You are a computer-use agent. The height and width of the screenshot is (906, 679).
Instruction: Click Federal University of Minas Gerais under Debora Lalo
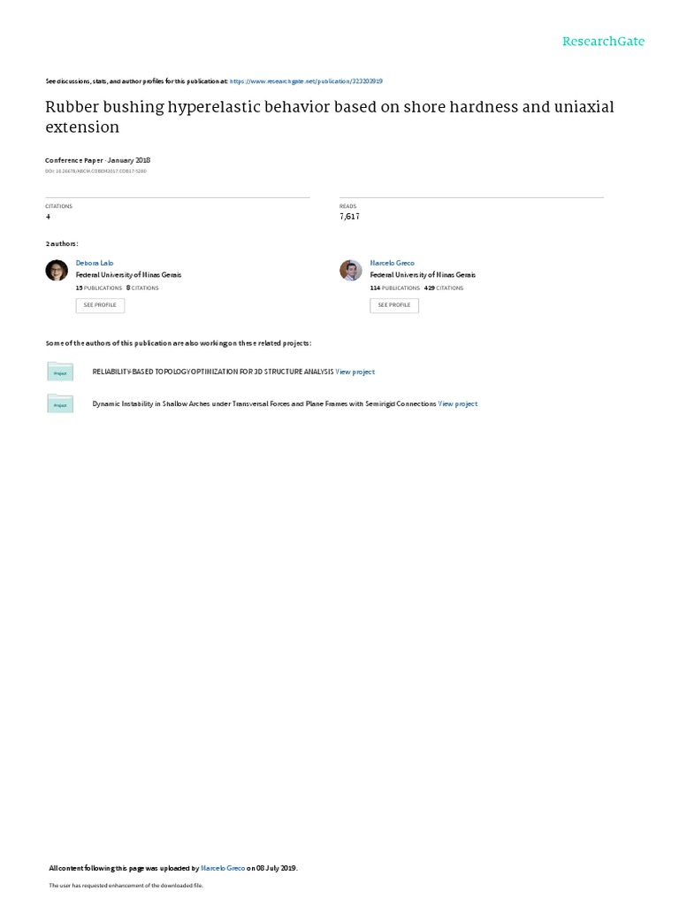(x=128, y=275)
